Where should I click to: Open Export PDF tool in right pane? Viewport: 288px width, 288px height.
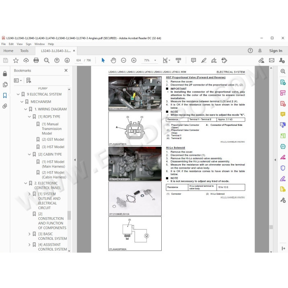pos(283,82)
